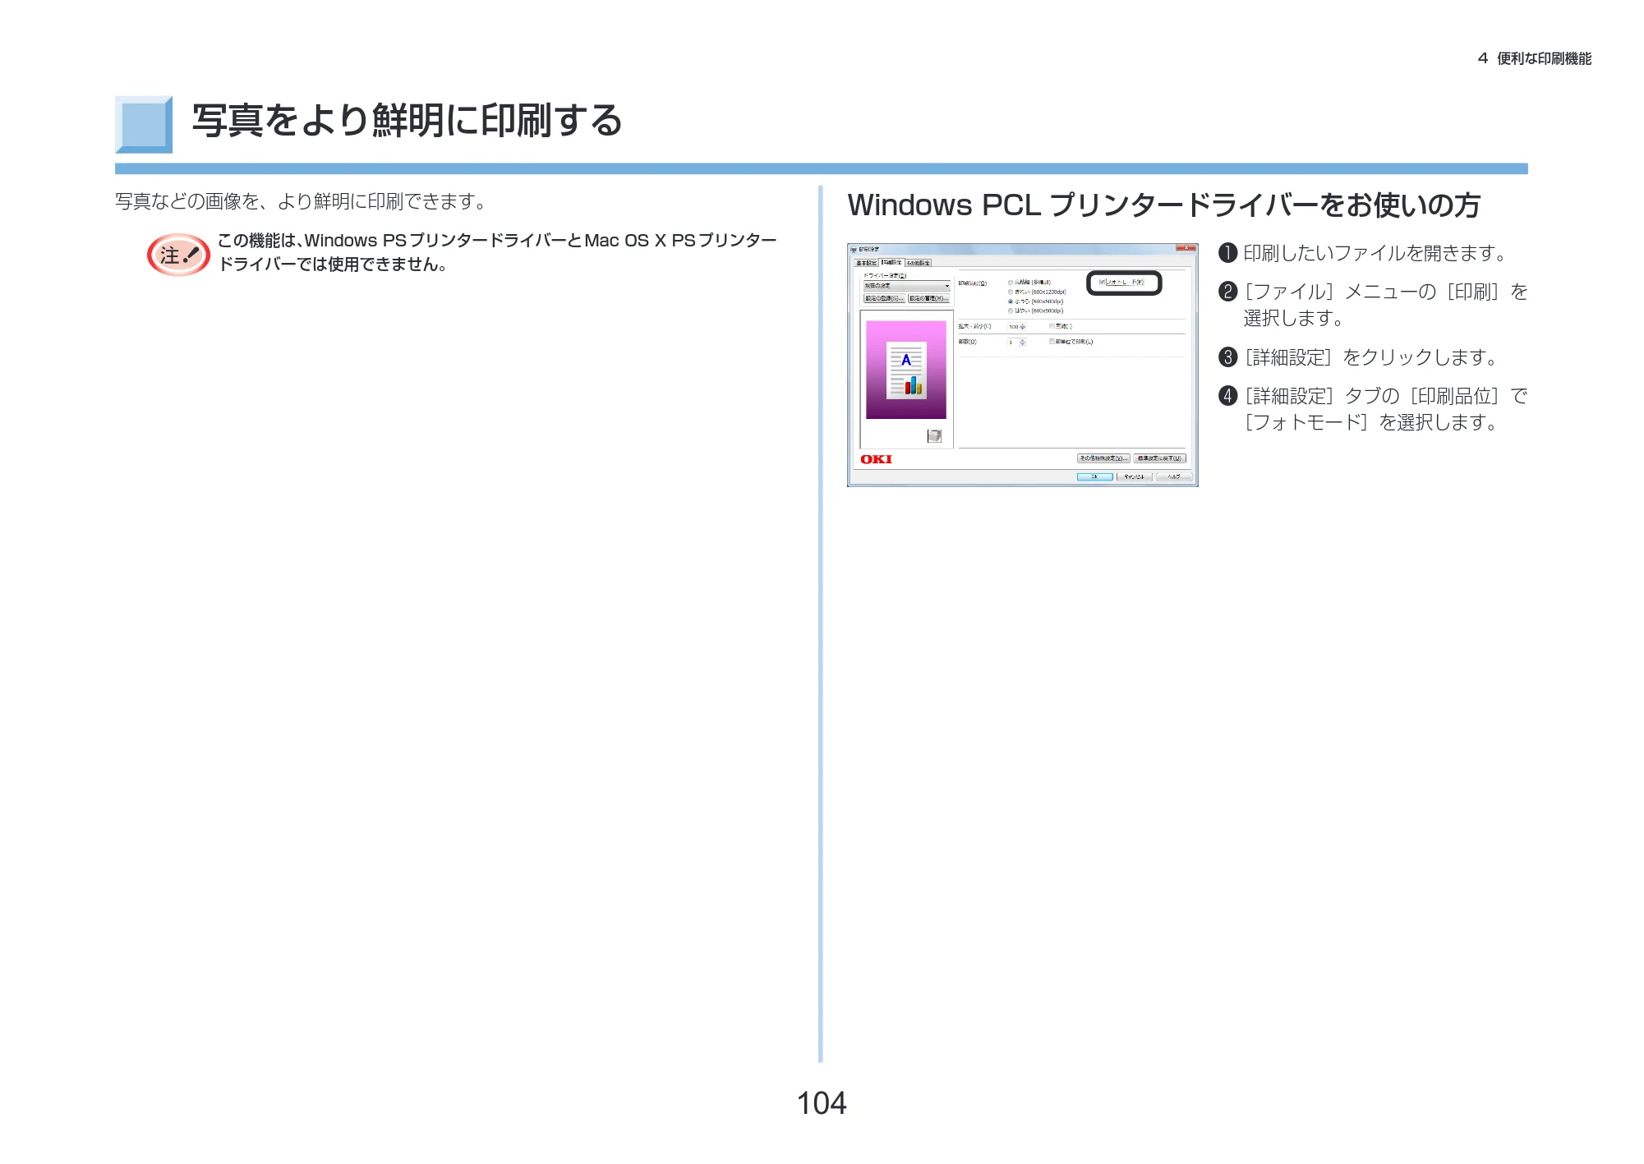
Task: Click the OKI logo in the dialog
Action: tap(876, 459)
